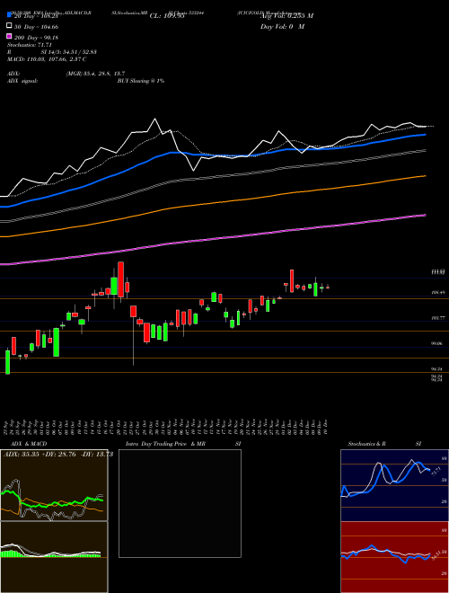The width and height of the screenshot is (449, 593).
Task: Click the leftmost green candlestick on the chart
Action: pyautogui.click(x=7, y=362)
